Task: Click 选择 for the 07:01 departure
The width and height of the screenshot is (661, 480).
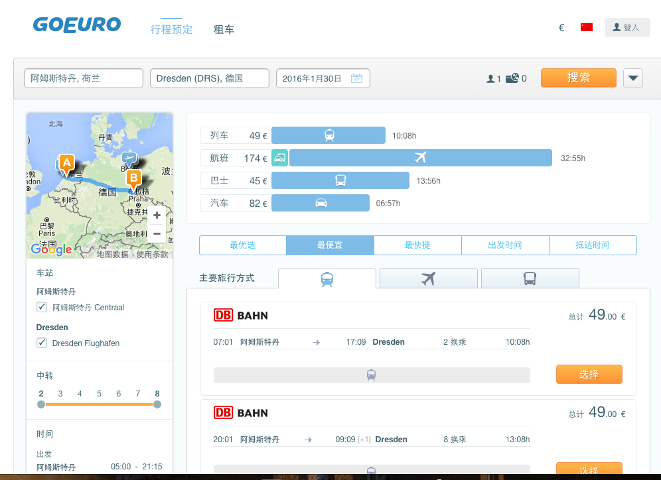Action: (x=589, y=375)
